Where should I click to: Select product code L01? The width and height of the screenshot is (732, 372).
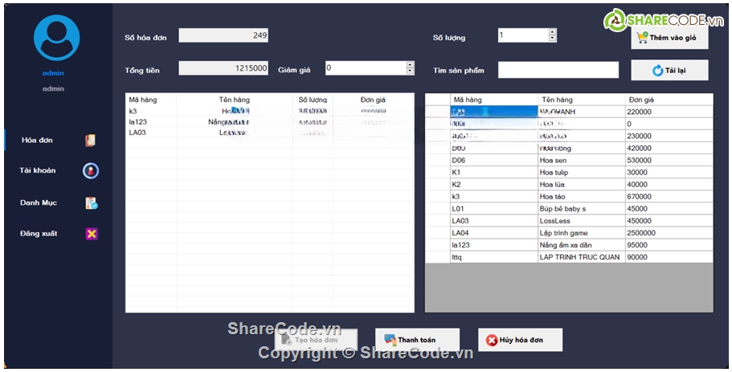point(494,209)
